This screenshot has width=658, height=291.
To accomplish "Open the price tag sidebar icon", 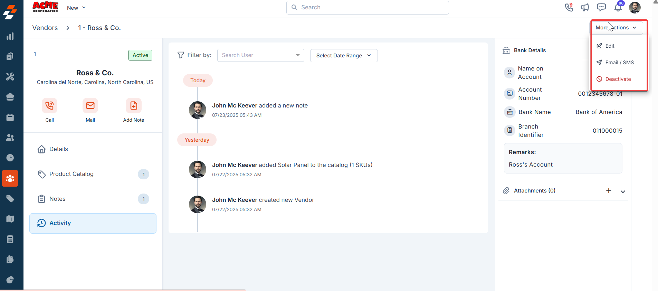I will [x=10, y=198].
